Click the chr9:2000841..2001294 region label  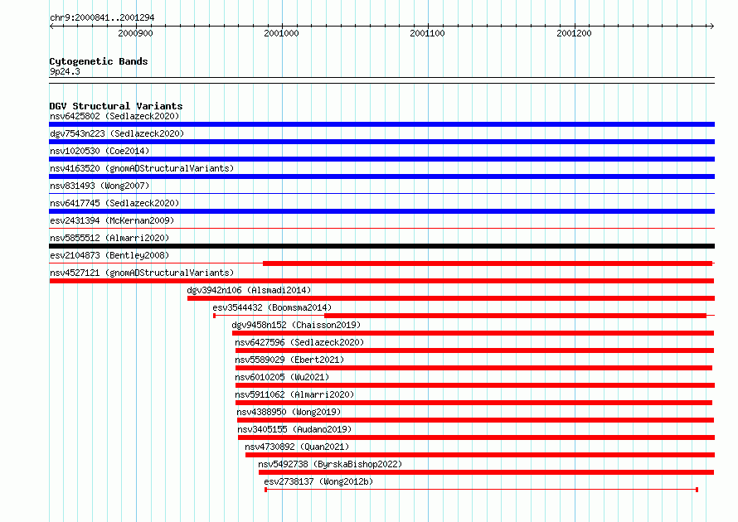102,17
